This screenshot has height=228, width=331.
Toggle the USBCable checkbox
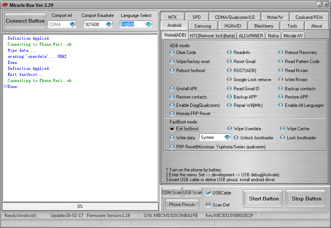pos(208,193)
